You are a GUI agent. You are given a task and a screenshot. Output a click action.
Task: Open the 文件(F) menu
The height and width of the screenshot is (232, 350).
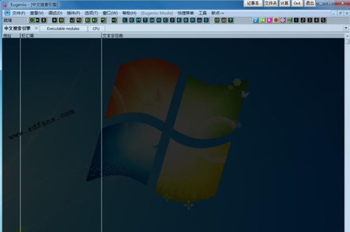[x=19, y=13]
